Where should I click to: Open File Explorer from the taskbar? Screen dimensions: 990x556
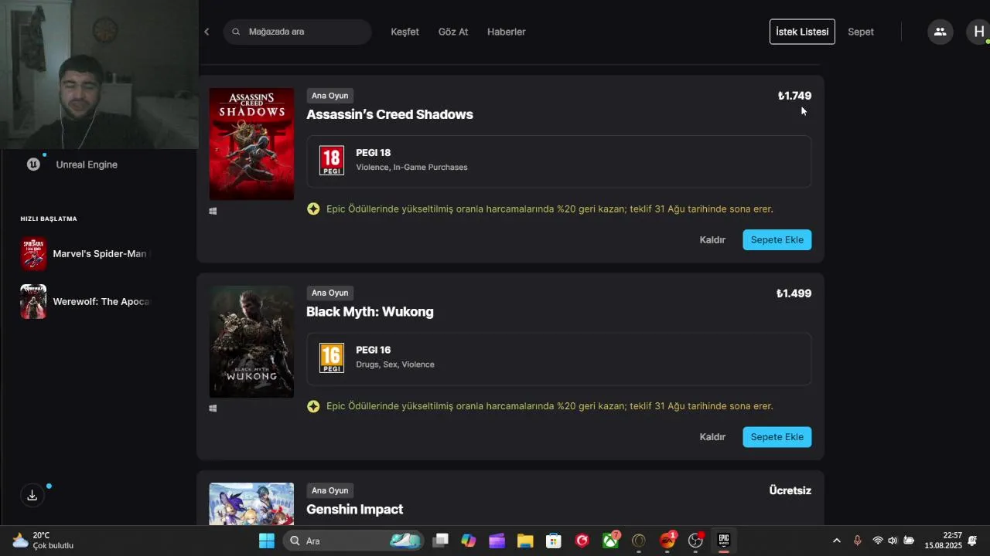pyautogui.click(x=525, y=541)
